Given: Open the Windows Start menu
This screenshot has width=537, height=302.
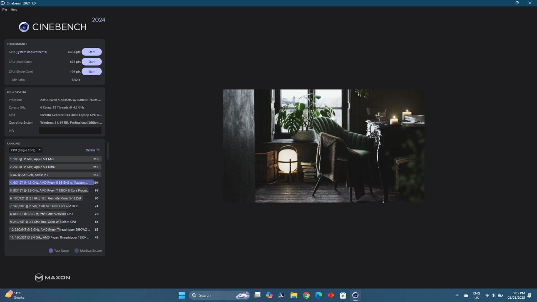Looking at the screenshot, I should pyautogui.click(x=182, y=295).
